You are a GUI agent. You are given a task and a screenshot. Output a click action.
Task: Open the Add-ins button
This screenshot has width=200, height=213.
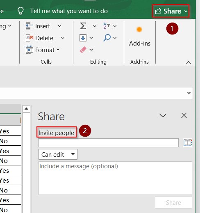pos(139,36)
